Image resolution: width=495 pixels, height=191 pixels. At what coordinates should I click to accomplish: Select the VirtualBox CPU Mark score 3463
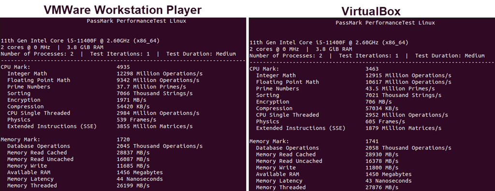coord(372,69)
